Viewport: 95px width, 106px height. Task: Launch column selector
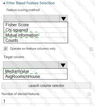(x=46, y=85)
